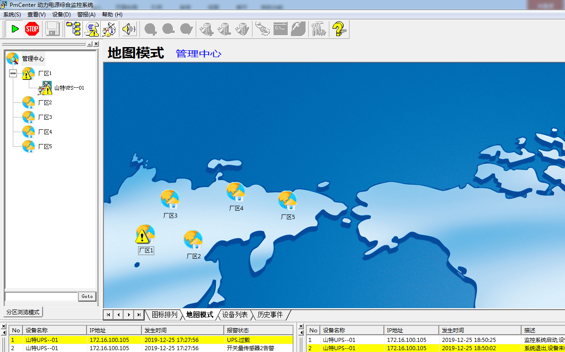Toggle the alarm sound speaker icon
This screenshot has width=565, height=352.
(129, 29)
